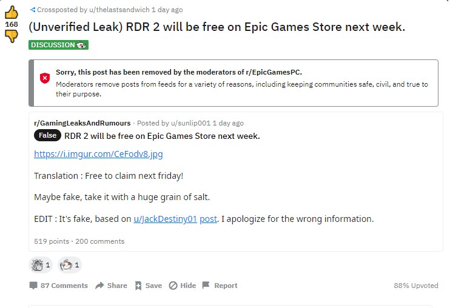This screenshot has width=450, height=308.
Task: Open the linked 'post' hyperlink
Action: [x=208, y=219]
